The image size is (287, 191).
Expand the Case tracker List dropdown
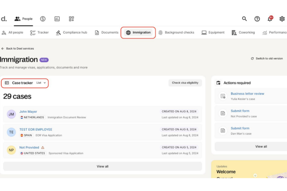41,83
